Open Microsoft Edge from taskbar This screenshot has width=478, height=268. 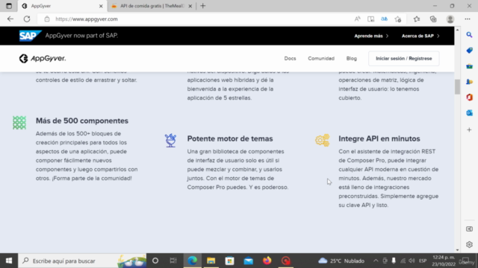(193, 261)
